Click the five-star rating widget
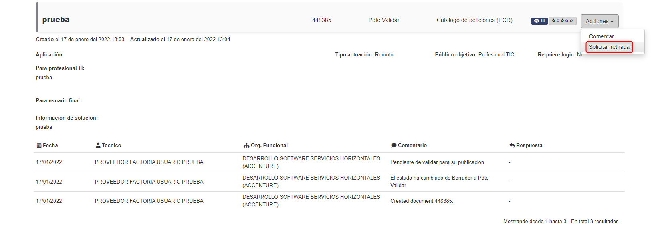 click(x=562, y=21)
